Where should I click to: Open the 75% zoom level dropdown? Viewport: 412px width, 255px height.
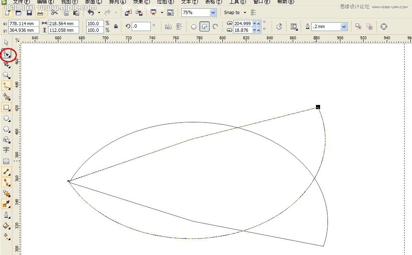point(213,13)
